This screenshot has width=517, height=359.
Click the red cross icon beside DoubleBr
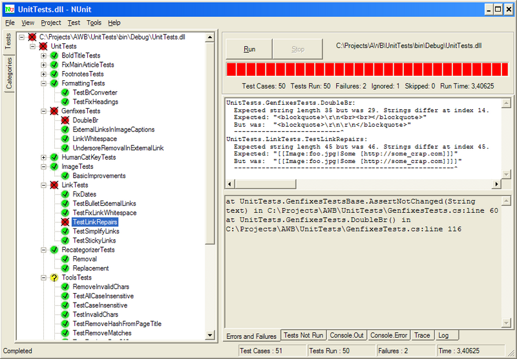coord(65,120)
